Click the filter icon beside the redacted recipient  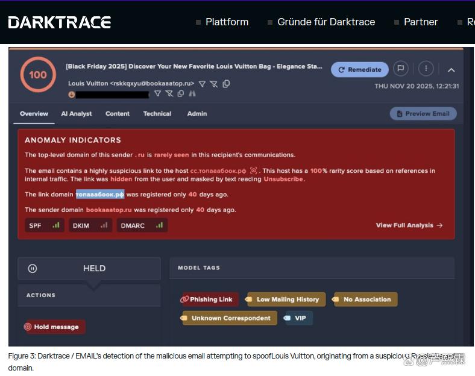[157, 93]
